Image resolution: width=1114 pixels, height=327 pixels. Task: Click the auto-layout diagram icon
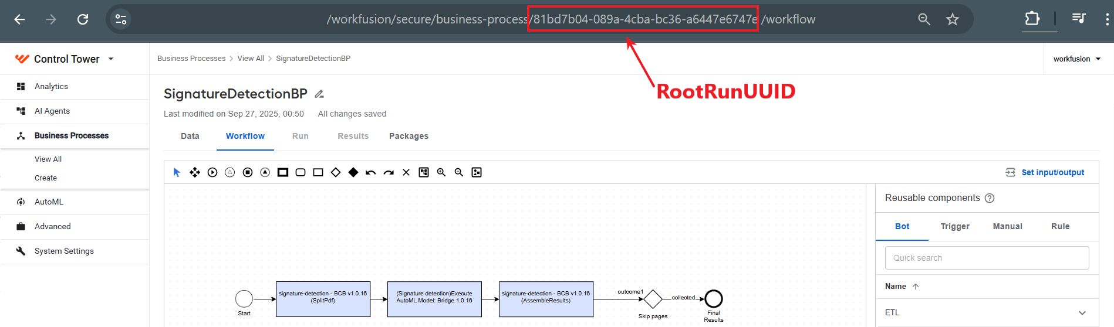[x=424, y=172]
